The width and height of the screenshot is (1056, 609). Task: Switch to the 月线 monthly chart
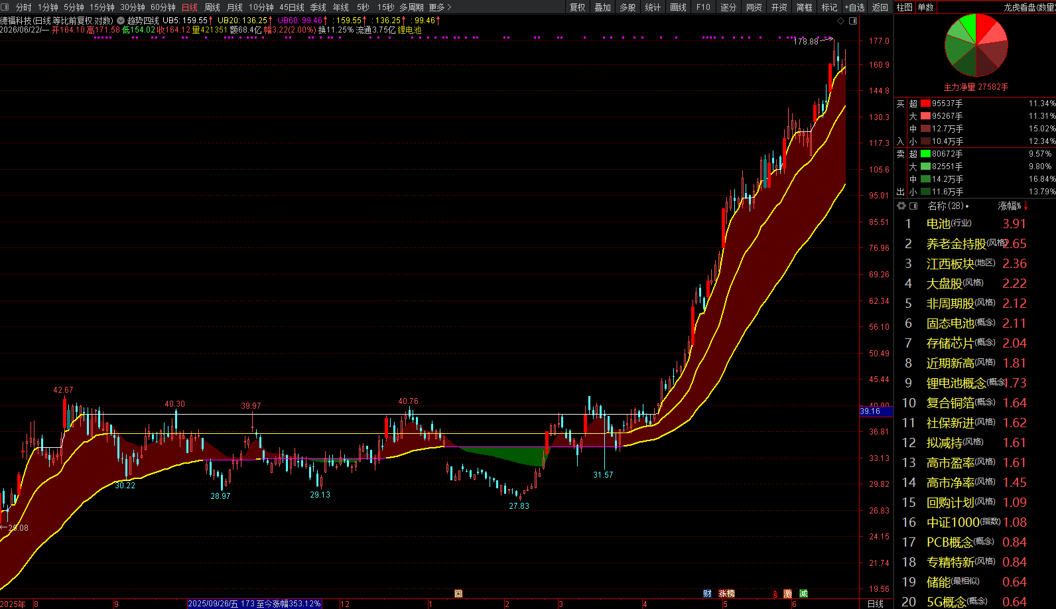pos(235,7)
